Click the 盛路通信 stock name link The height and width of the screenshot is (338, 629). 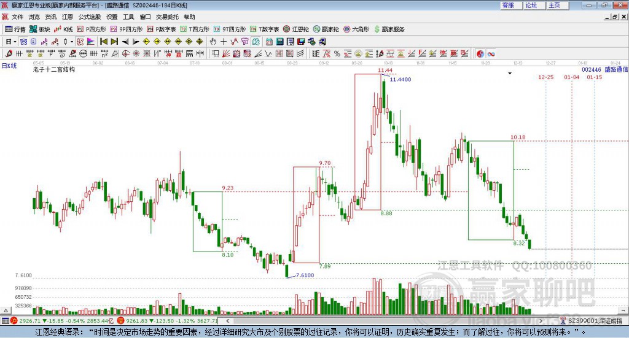pos(617,69)
